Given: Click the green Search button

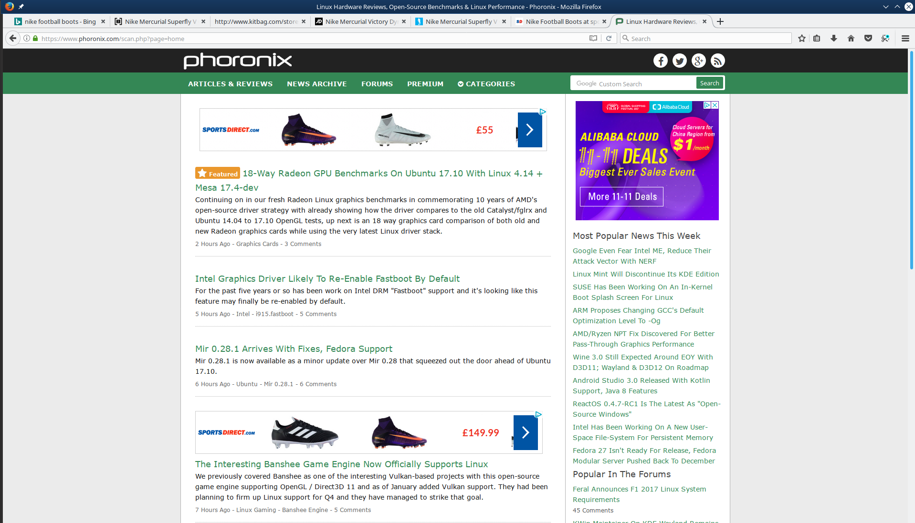Looking at the screenshot, I should pos(710,83).
